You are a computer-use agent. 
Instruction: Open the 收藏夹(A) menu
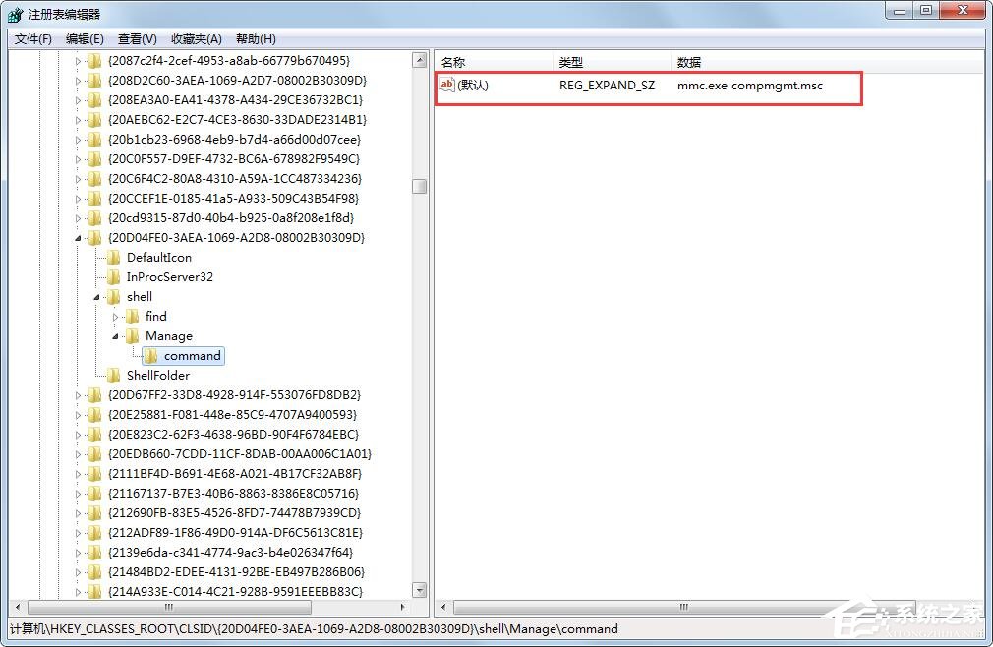tap(195, 38)
